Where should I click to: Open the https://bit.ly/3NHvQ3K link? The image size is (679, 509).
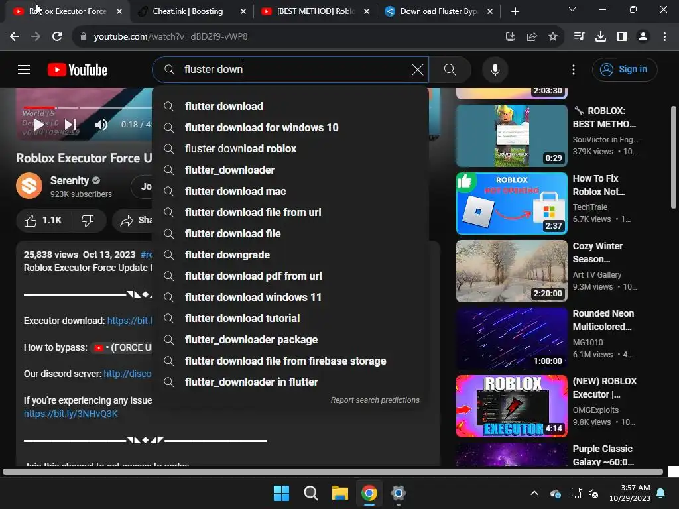(70, 414)
